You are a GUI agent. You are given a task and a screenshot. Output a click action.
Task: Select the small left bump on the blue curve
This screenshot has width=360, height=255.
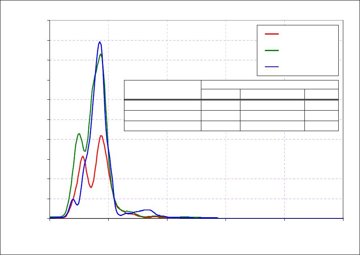(73, 199)
